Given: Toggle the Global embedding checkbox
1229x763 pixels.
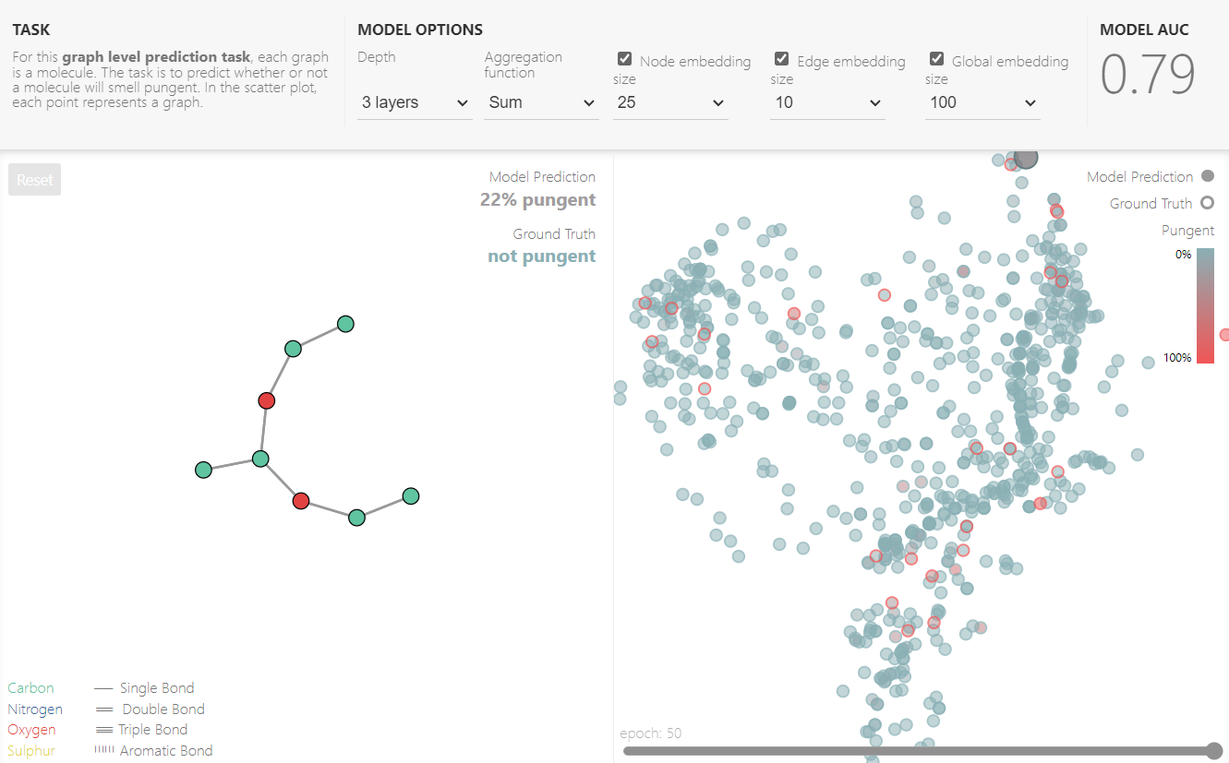Looking at the screenshot, I should coord(937,59).
